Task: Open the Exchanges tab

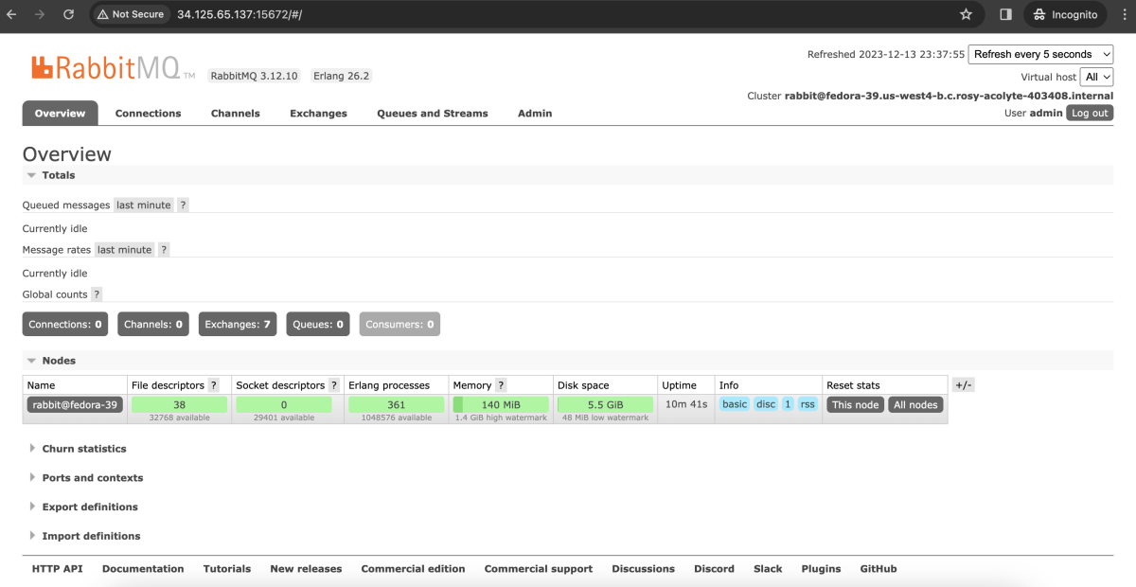Action: pos(318,114)
